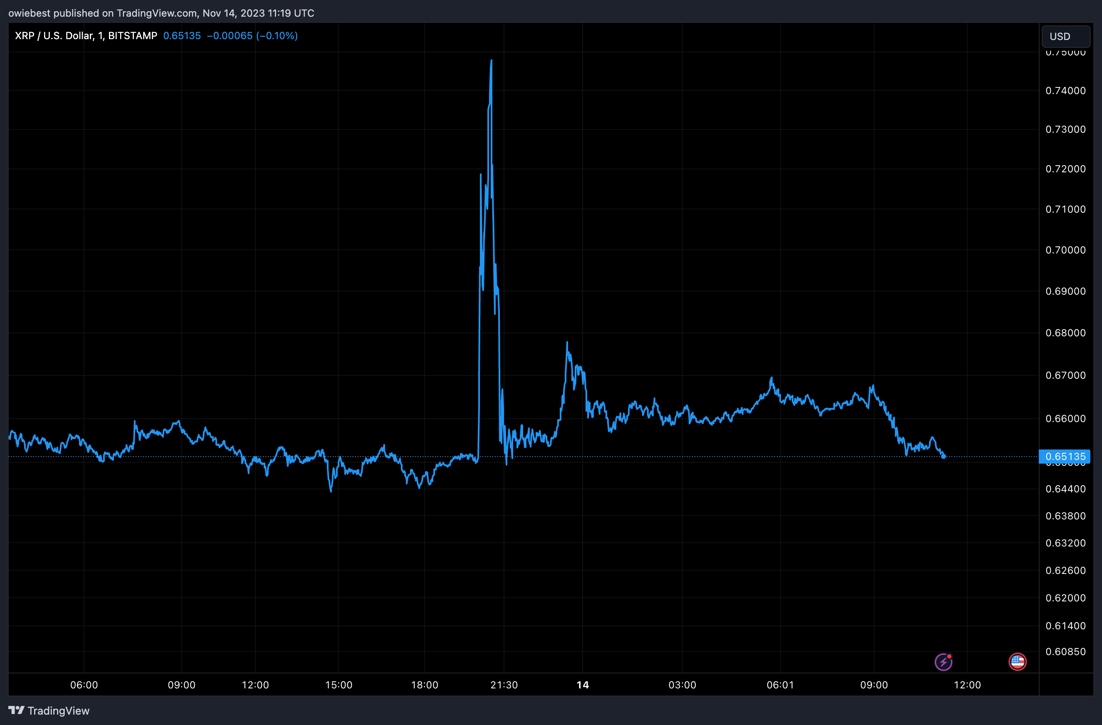
Task: Click the first 06:00 time axis label
Action: 84,685
